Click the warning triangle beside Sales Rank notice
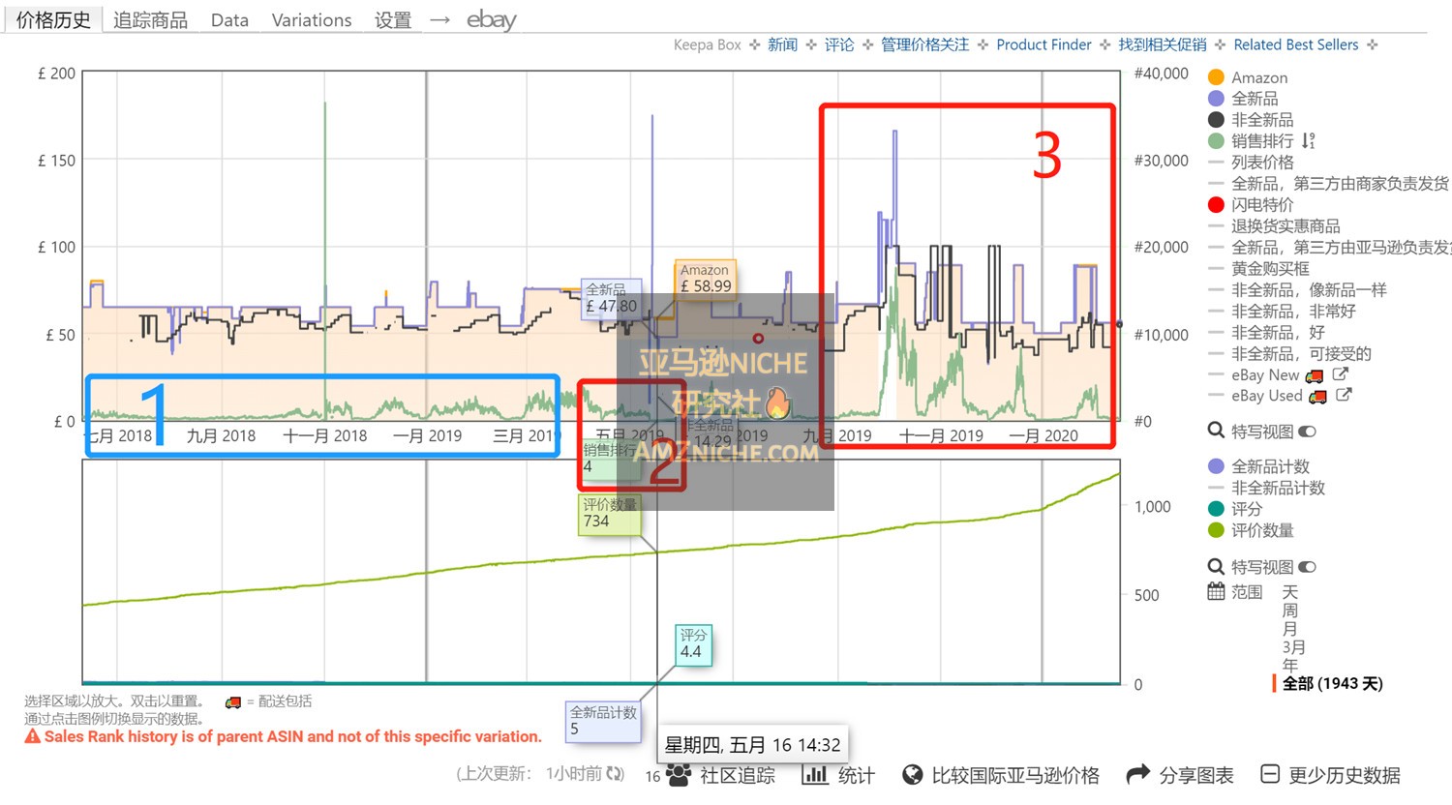Screen dimensions: 1452x805 click(x=33, y=736)
